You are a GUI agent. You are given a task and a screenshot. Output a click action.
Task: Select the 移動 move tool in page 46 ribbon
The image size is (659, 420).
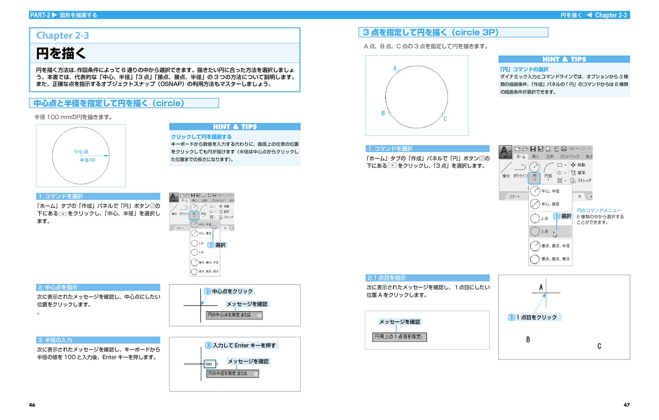(224, 206)
